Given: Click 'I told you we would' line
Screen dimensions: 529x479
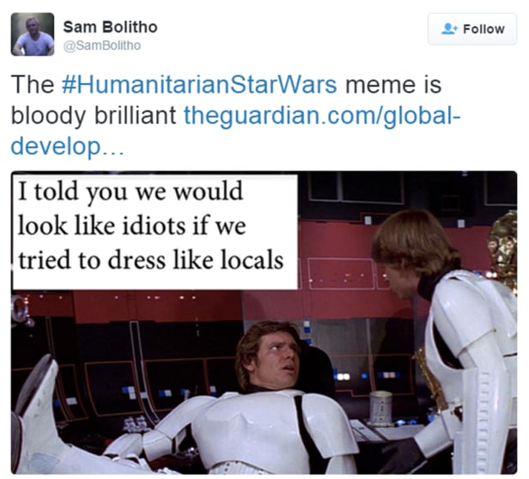Looking at the screenshot, I should 131,191.
